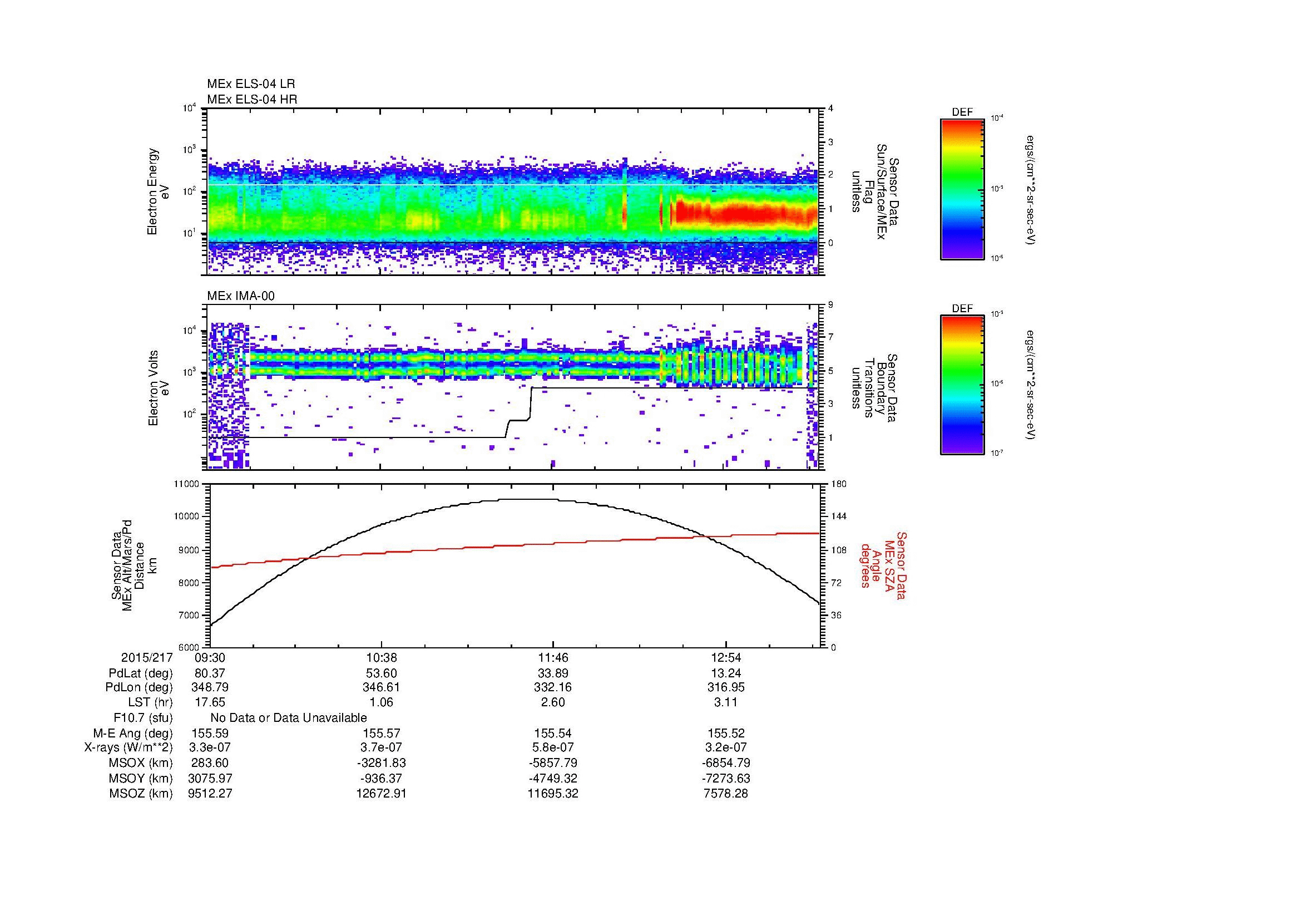Click the 'MEx ELS-04 LR' panel title
The image size is (1301, 920).
click(250, 84)
